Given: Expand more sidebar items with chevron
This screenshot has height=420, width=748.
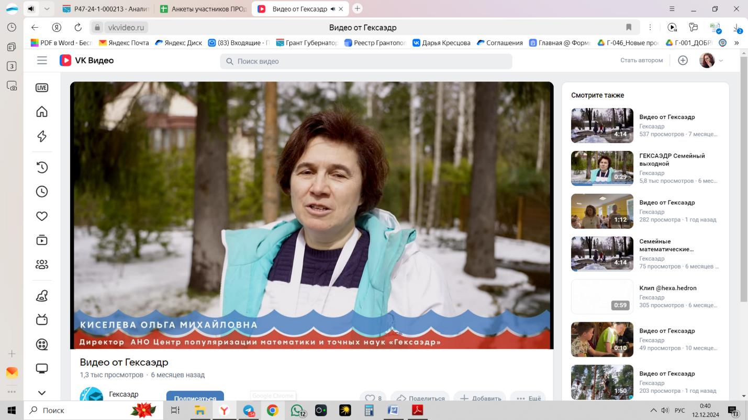Looking at the screenshot, I should [x=42, y=393].
